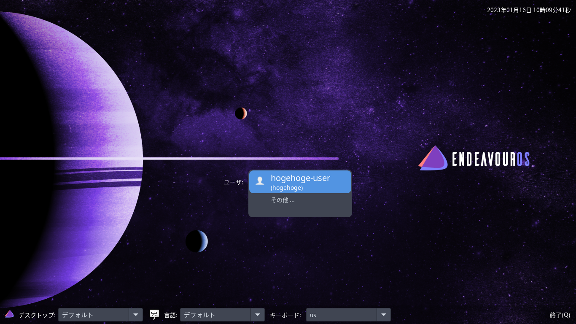Screen dimensions: 576x324
Task: Click the 終了(Q) quit button
Action: 560,315
